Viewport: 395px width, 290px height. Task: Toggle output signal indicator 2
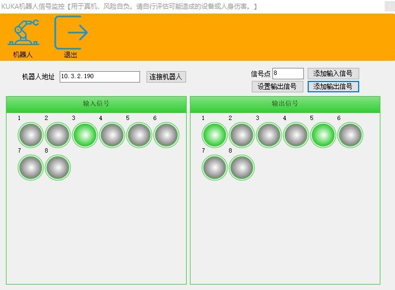(x=241, y=135)
